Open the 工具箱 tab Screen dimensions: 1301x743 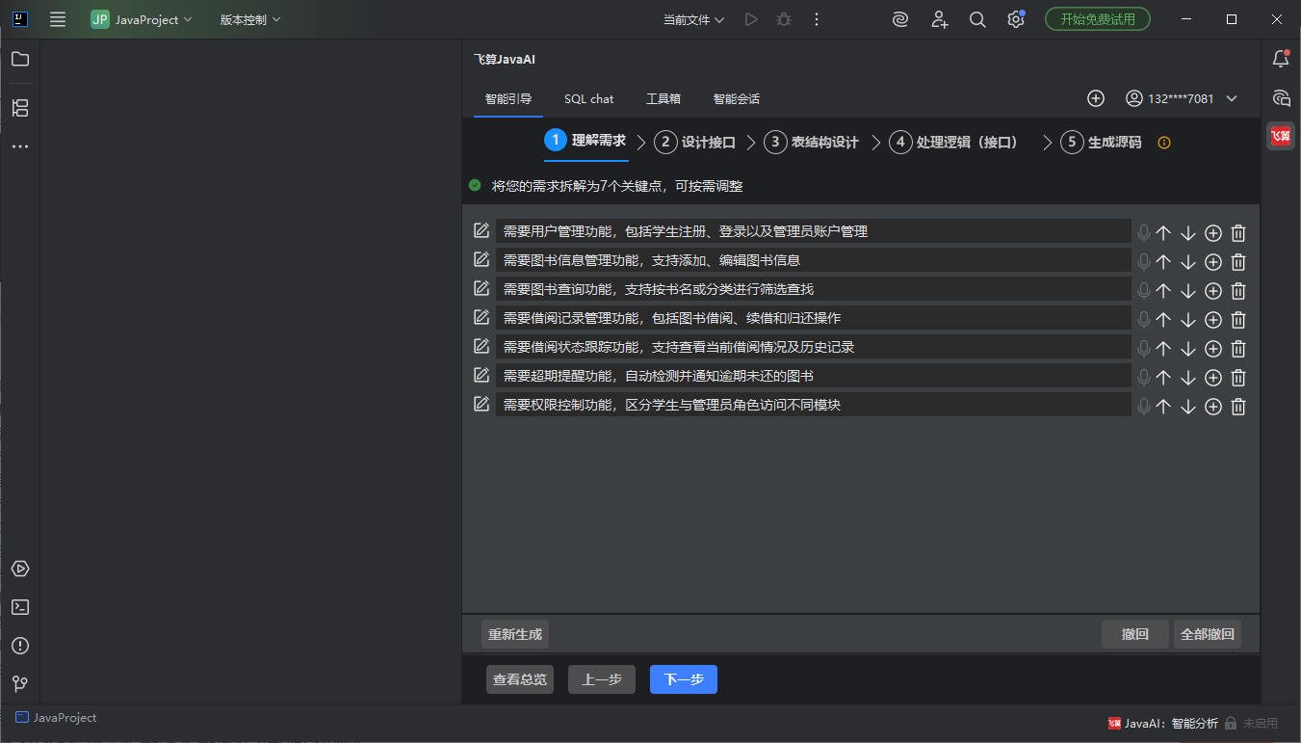point(664,98)
